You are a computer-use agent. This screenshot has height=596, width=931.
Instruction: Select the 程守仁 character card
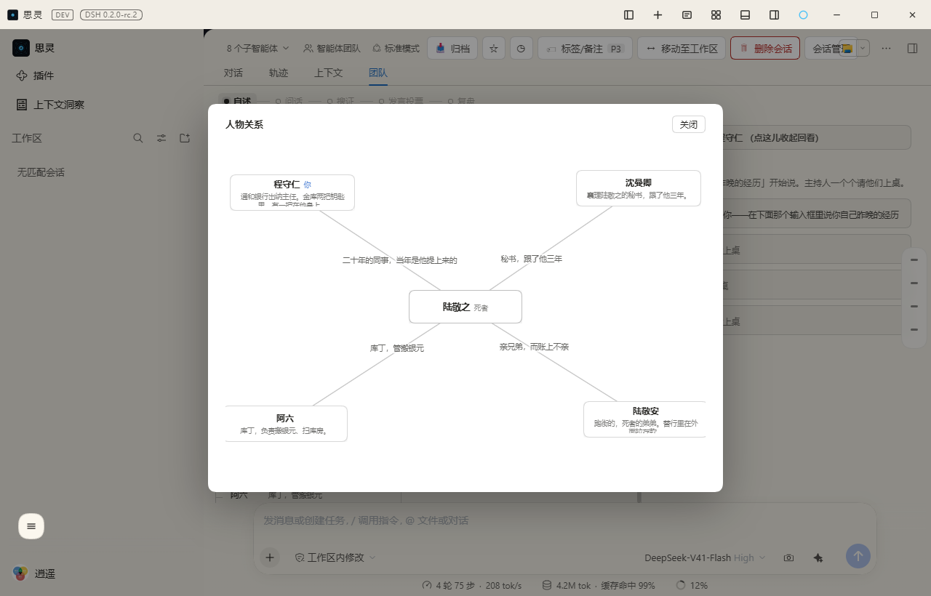coord(292,193)
